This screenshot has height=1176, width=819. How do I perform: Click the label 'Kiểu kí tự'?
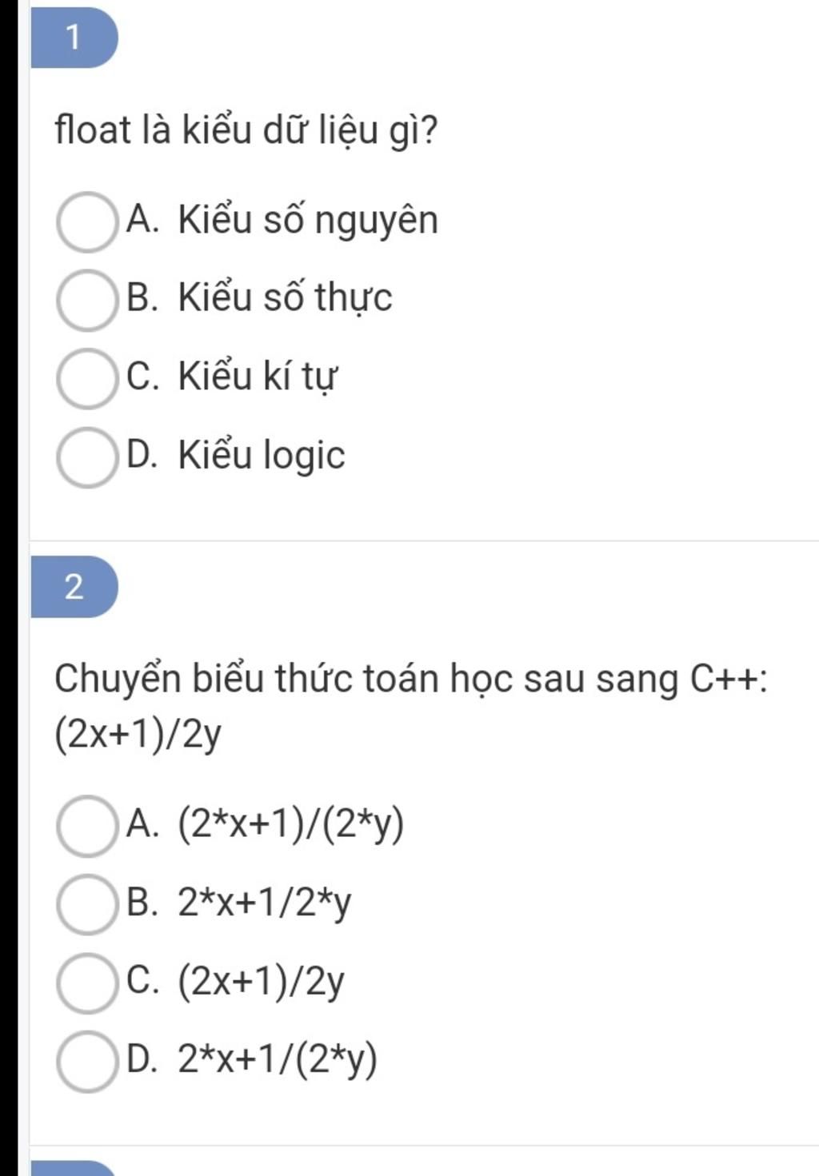point(258,377)
